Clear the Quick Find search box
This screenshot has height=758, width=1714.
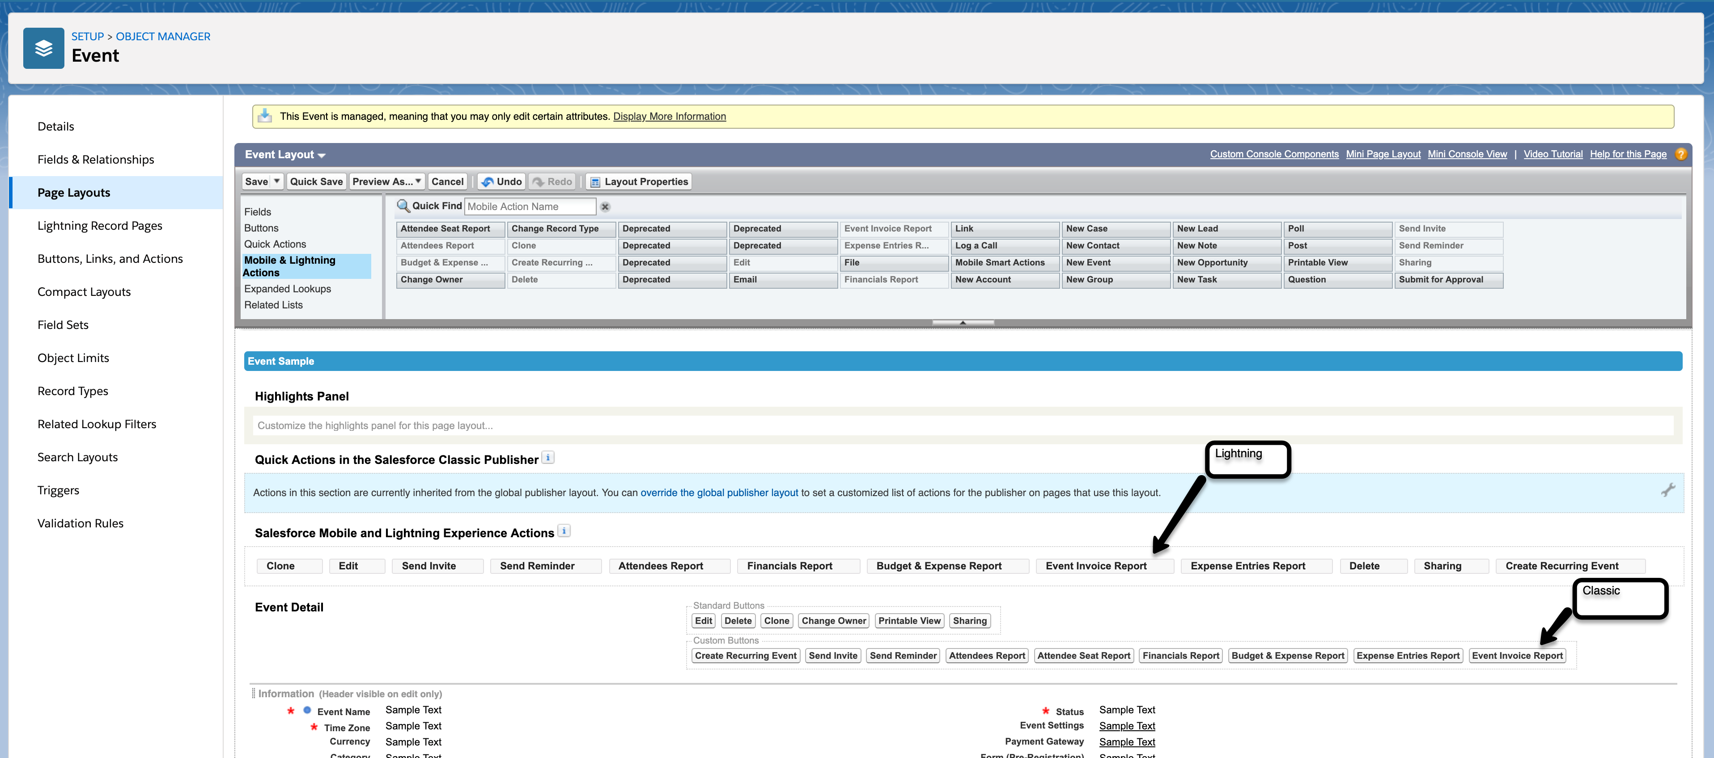click(x=605, y=207)
